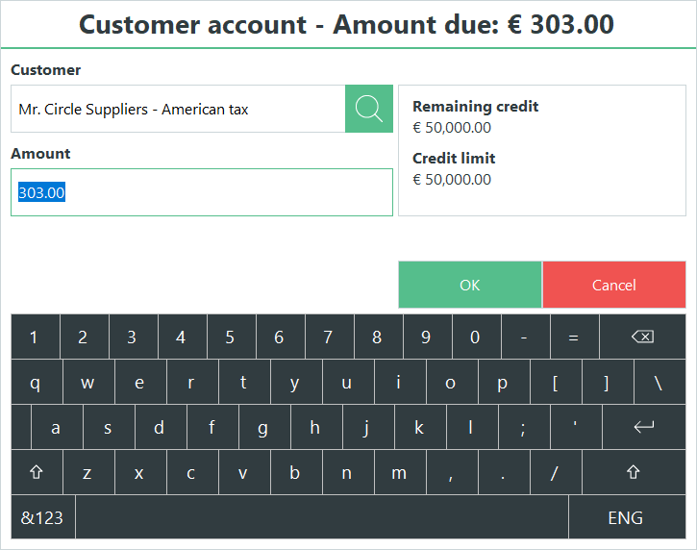Click the Amount input field
Viewport: 697px width, 550px height.
(x=202, y=192)
